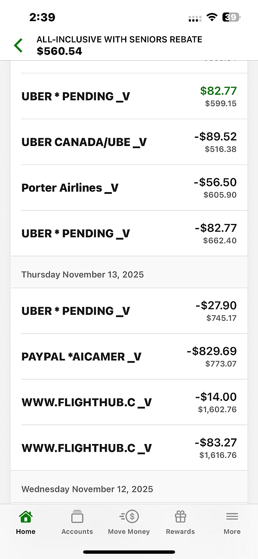Select the Accounts tab label

click(x=77, y=531)
